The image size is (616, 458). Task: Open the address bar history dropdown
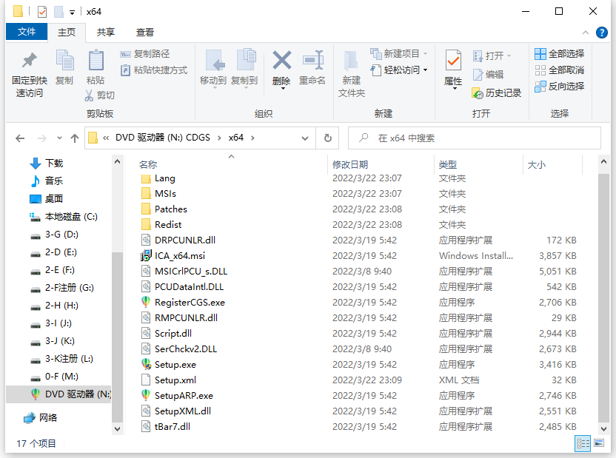coord(305,138)
